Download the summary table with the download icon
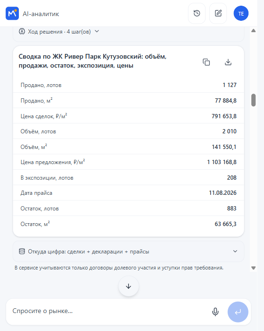Viewport: 264px width, 331px height. [228, 62]
